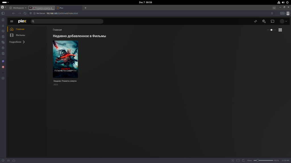Open the Vivaldi bookmarks panel icon
This screenshot has height=163, width=291.
[3, 20]
